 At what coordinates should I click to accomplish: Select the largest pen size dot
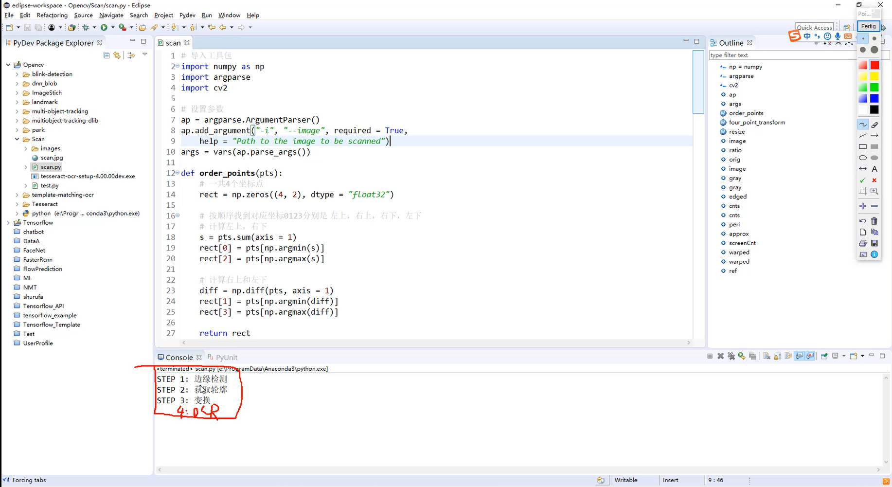pos(874,50)
